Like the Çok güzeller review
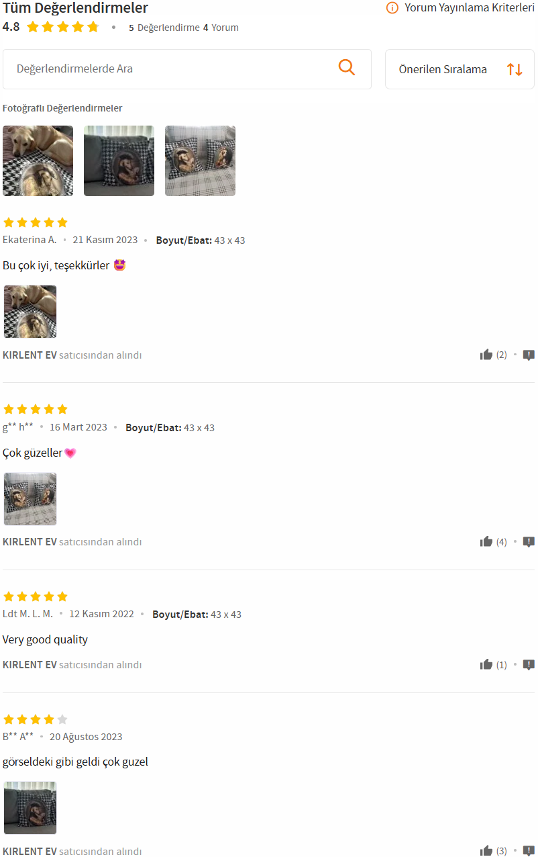Screen dimensions: 538x857 [486, 541]
